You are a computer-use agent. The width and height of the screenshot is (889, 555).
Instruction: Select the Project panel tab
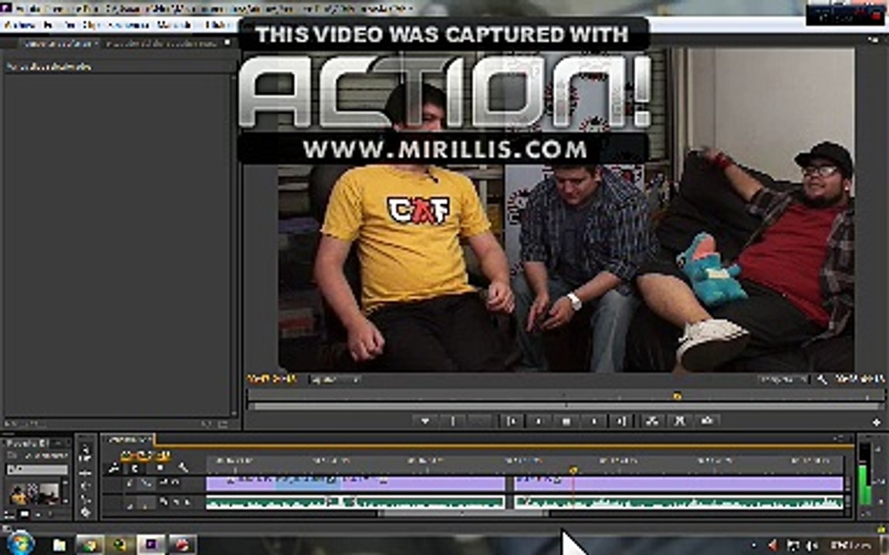coord(29,443)
